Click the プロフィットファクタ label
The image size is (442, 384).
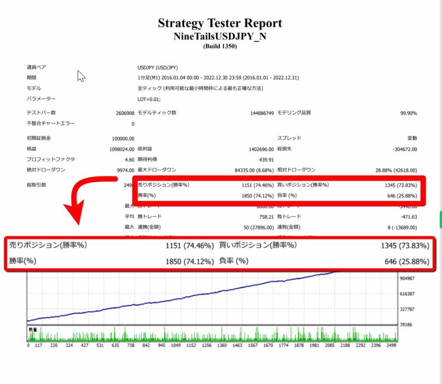click(x=51, y=159)
